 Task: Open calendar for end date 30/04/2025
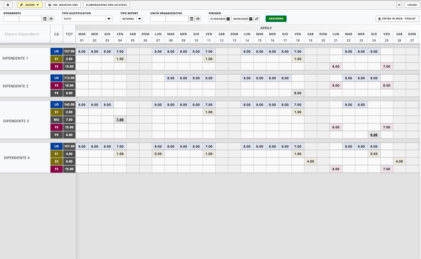click(x=251, y=19)
